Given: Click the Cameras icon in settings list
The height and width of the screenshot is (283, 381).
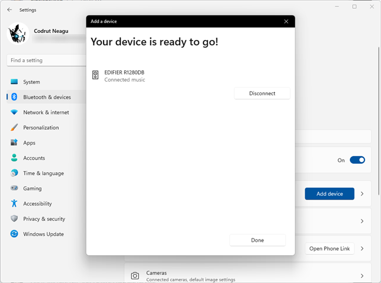Looking at the screenshot, I should (x=135, y=276).
